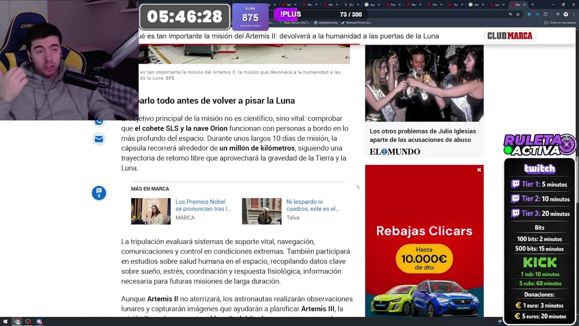Open the Backseat Drivers bookmark
The width and height of the screenshot is (579, 326).
point(356,23)
